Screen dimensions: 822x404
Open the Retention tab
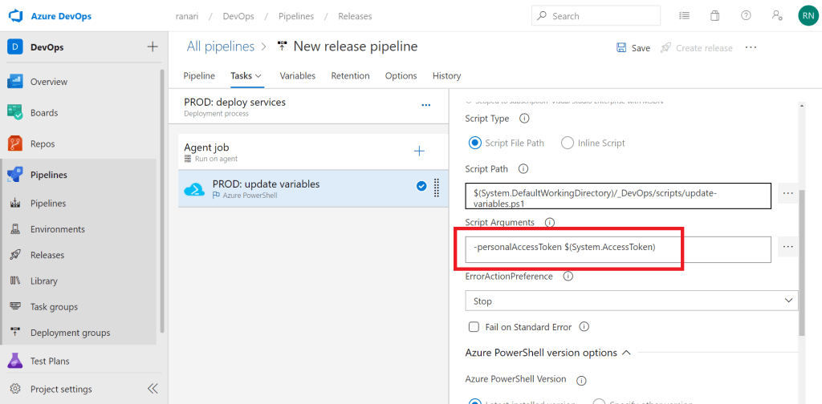350,75
